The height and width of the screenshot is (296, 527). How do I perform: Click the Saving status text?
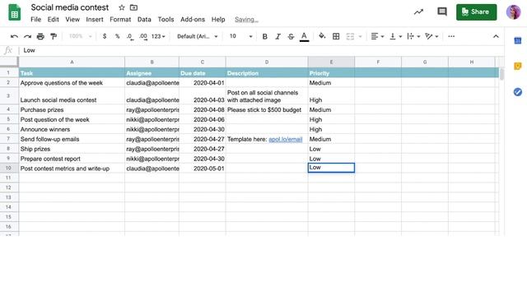(246, 20)
